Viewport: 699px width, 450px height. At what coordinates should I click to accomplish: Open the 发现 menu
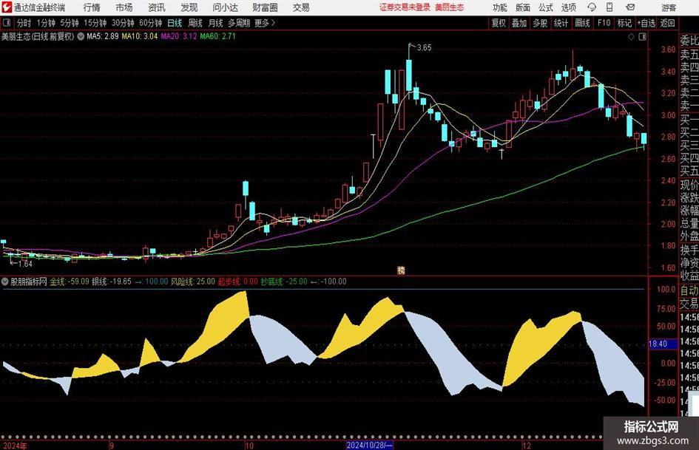(x=189, y=7)
